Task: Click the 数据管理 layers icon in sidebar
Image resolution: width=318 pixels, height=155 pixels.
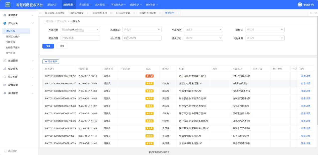Action: tap(5, 61)
